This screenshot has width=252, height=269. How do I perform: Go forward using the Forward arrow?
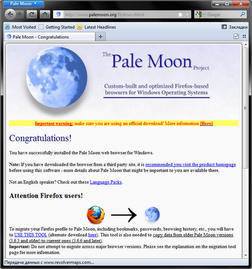[20, 14]
